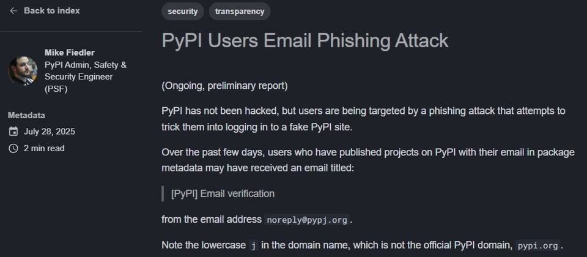587x257 pixels.
Task: Click the paragraph starting PyPI has not been hacked
Action: click(363, 119)
